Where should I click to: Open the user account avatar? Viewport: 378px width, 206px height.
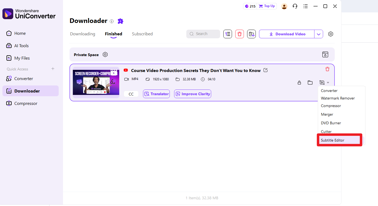[284, 6]
